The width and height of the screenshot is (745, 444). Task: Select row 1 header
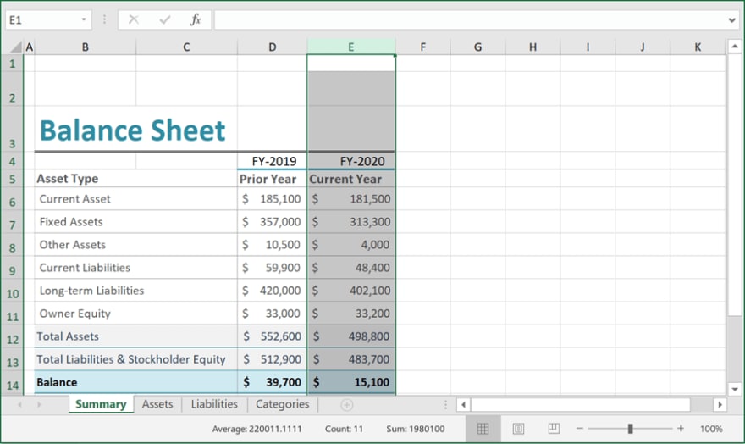coord(13,64)
